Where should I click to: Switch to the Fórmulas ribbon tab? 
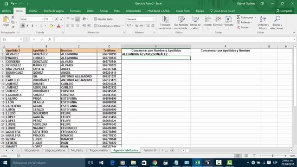pos(75,11)
